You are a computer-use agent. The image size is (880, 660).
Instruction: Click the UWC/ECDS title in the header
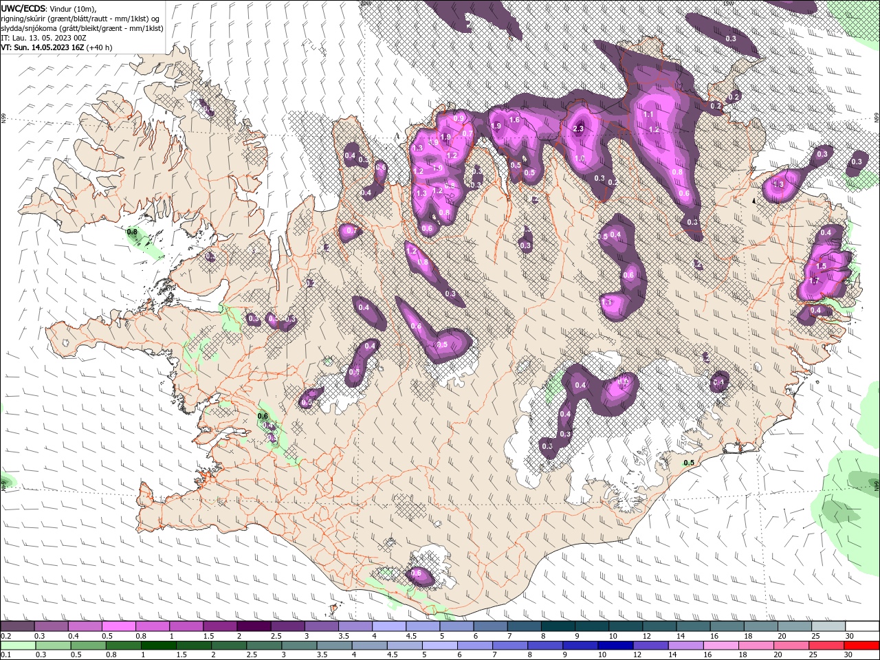[23, 8]
